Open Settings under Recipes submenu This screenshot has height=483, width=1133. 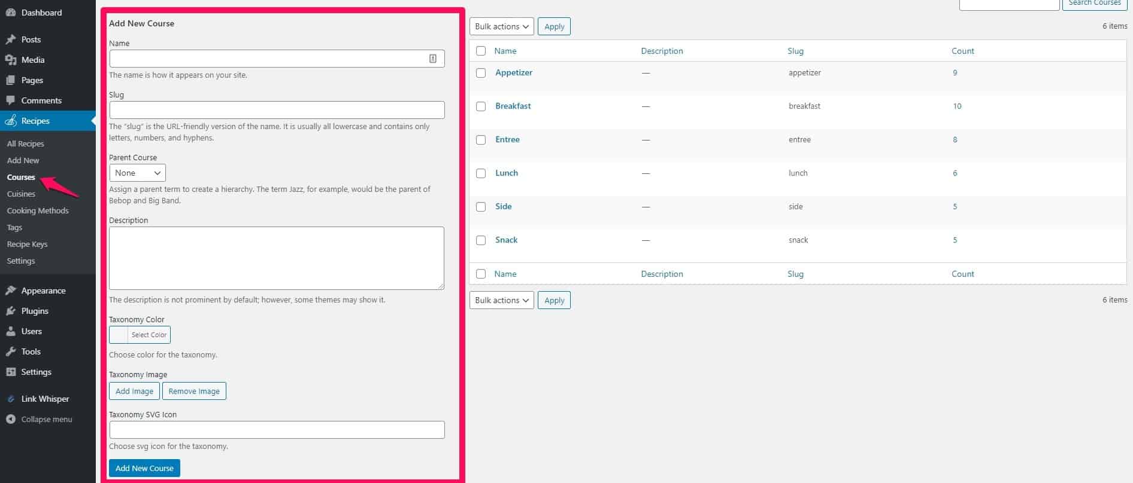21,261
